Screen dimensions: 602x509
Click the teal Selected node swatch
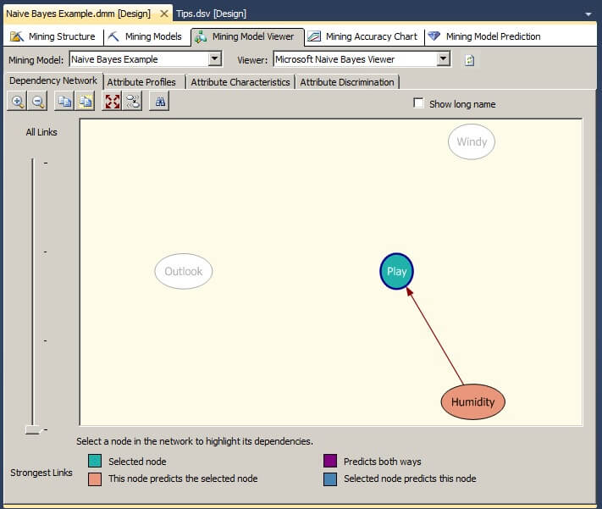[x=95, y=461]
